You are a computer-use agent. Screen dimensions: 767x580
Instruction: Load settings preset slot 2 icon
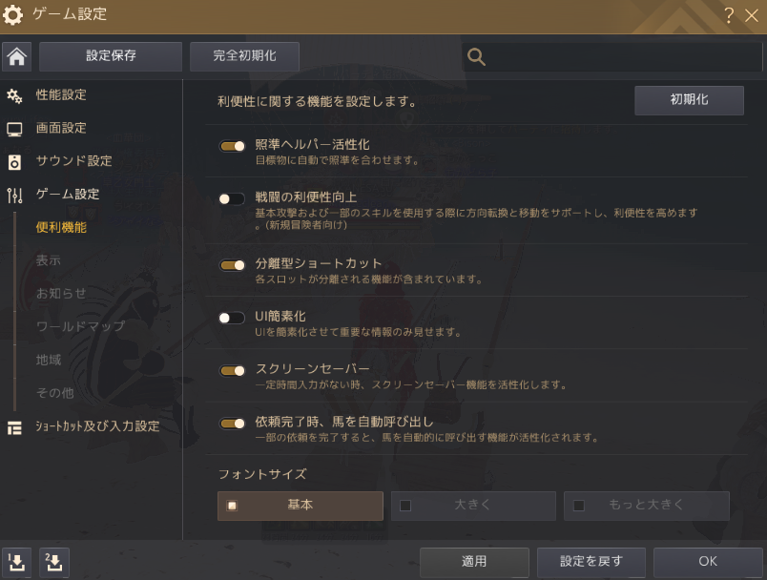click(53, 563)
